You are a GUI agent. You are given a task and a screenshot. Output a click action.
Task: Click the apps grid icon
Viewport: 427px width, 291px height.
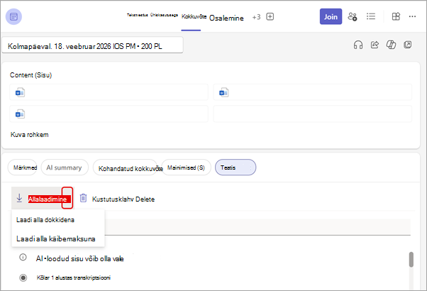(x=396, y=16)
